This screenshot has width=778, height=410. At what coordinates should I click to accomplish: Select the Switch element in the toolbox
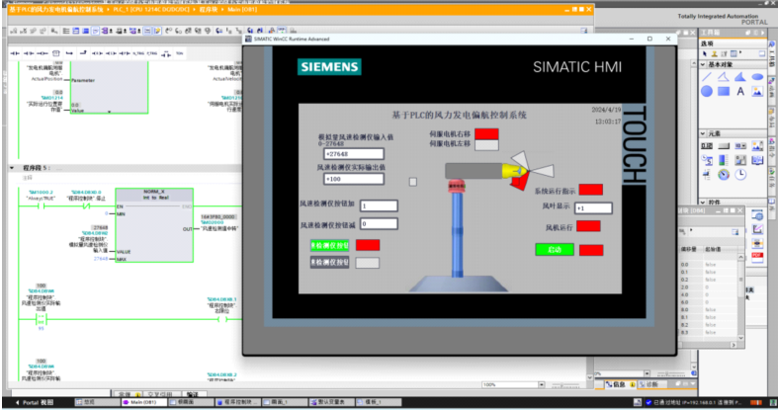pyautogui.click(x=740, y=160)
